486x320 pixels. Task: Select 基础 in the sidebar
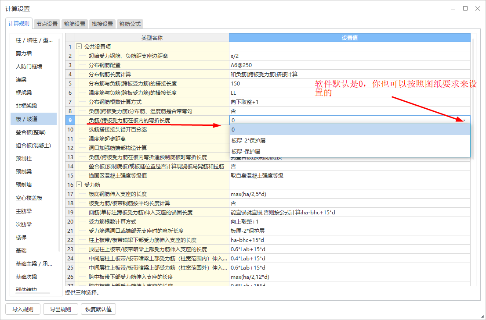click(x=34, y=250)
